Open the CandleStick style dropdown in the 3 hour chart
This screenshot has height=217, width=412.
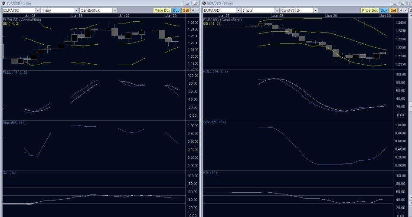pyautogui.click(x=315, y=10)
